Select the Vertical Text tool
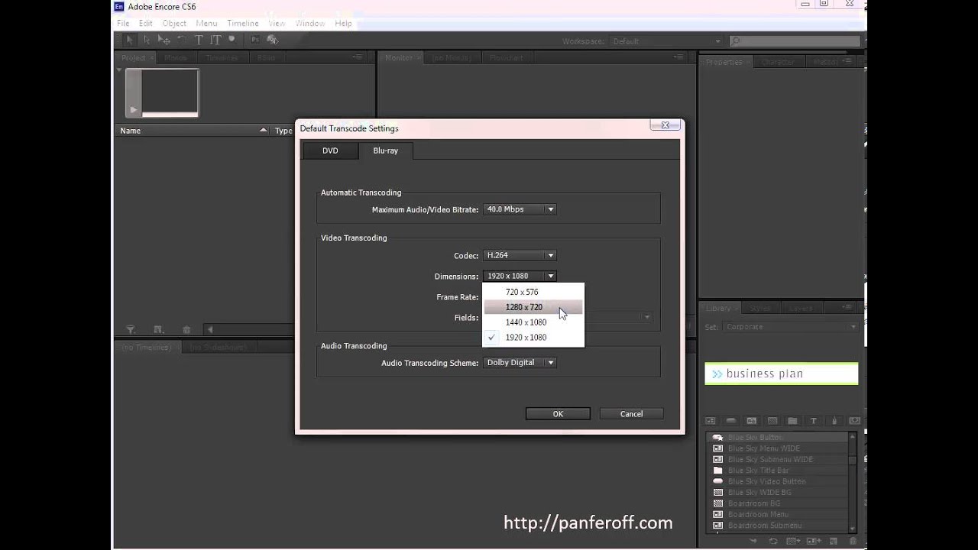This screenshot has width=978, height=550. coord(215,40)
